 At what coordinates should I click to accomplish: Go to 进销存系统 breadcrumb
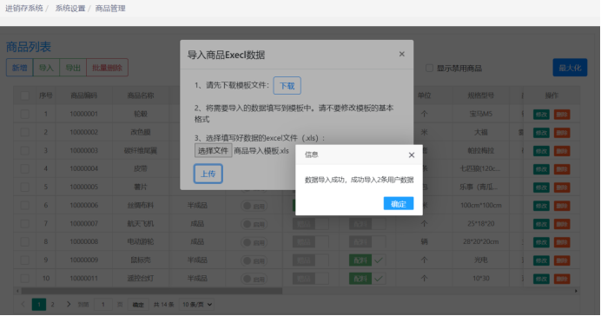[x=24, y=9]
